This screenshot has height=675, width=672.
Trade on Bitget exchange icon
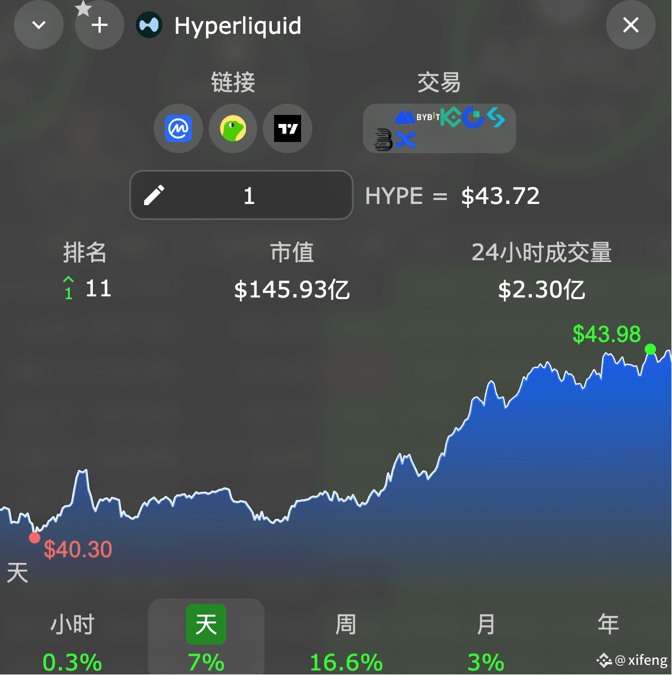coord(496,117)
